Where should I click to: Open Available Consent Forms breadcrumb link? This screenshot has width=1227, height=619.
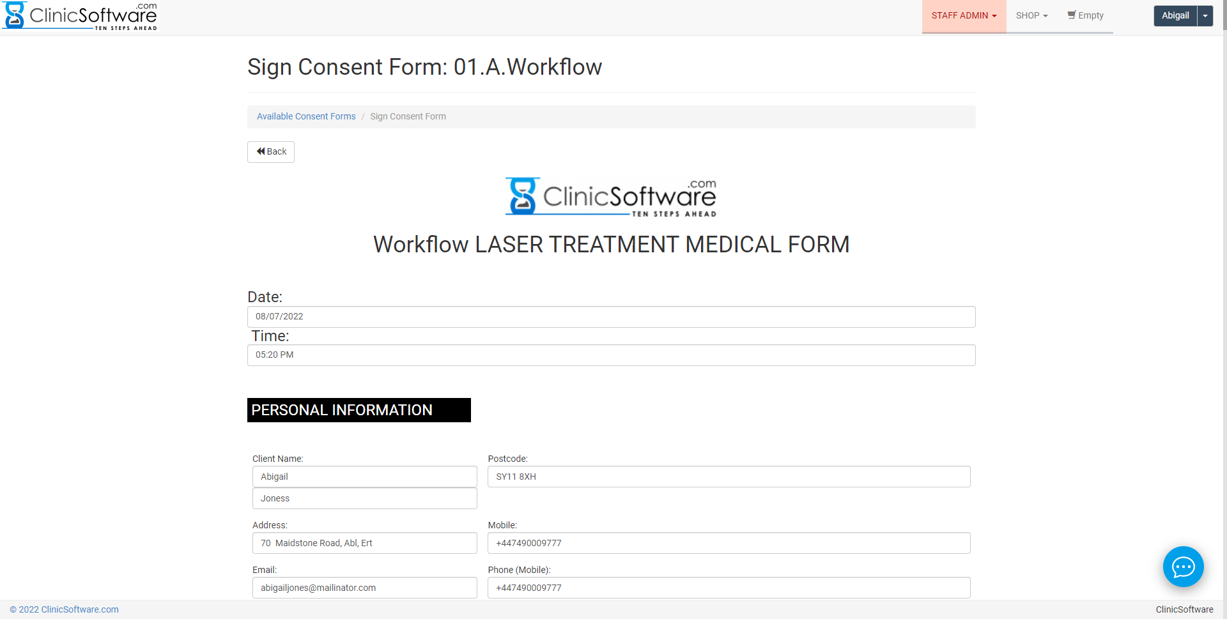click(306, 116)
